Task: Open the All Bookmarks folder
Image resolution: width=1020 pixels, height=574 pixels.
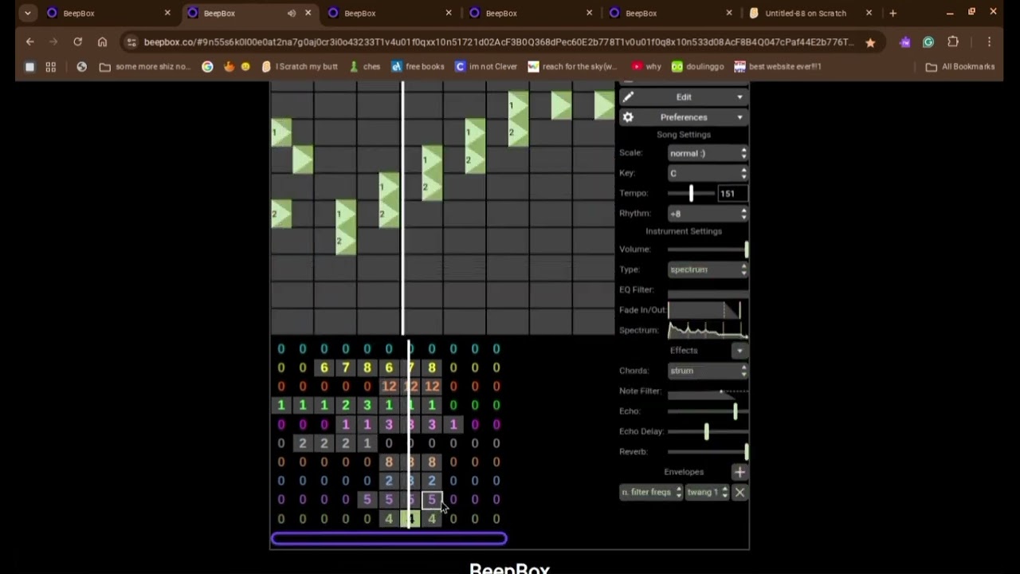Action: point(960,67)
